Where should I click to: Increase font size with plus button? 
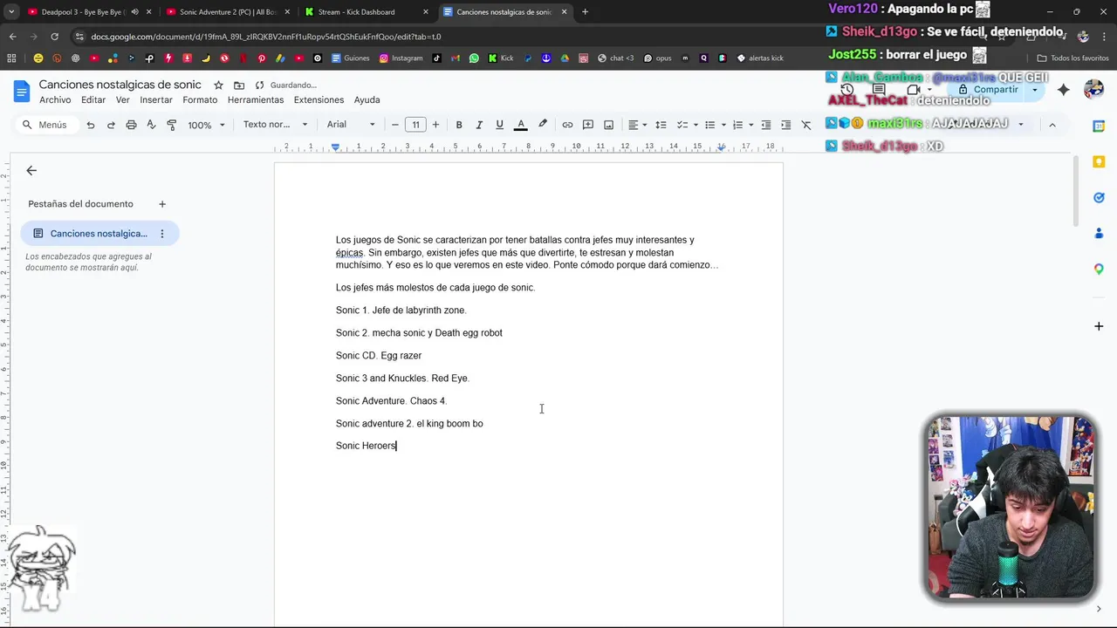click(435, 125)
